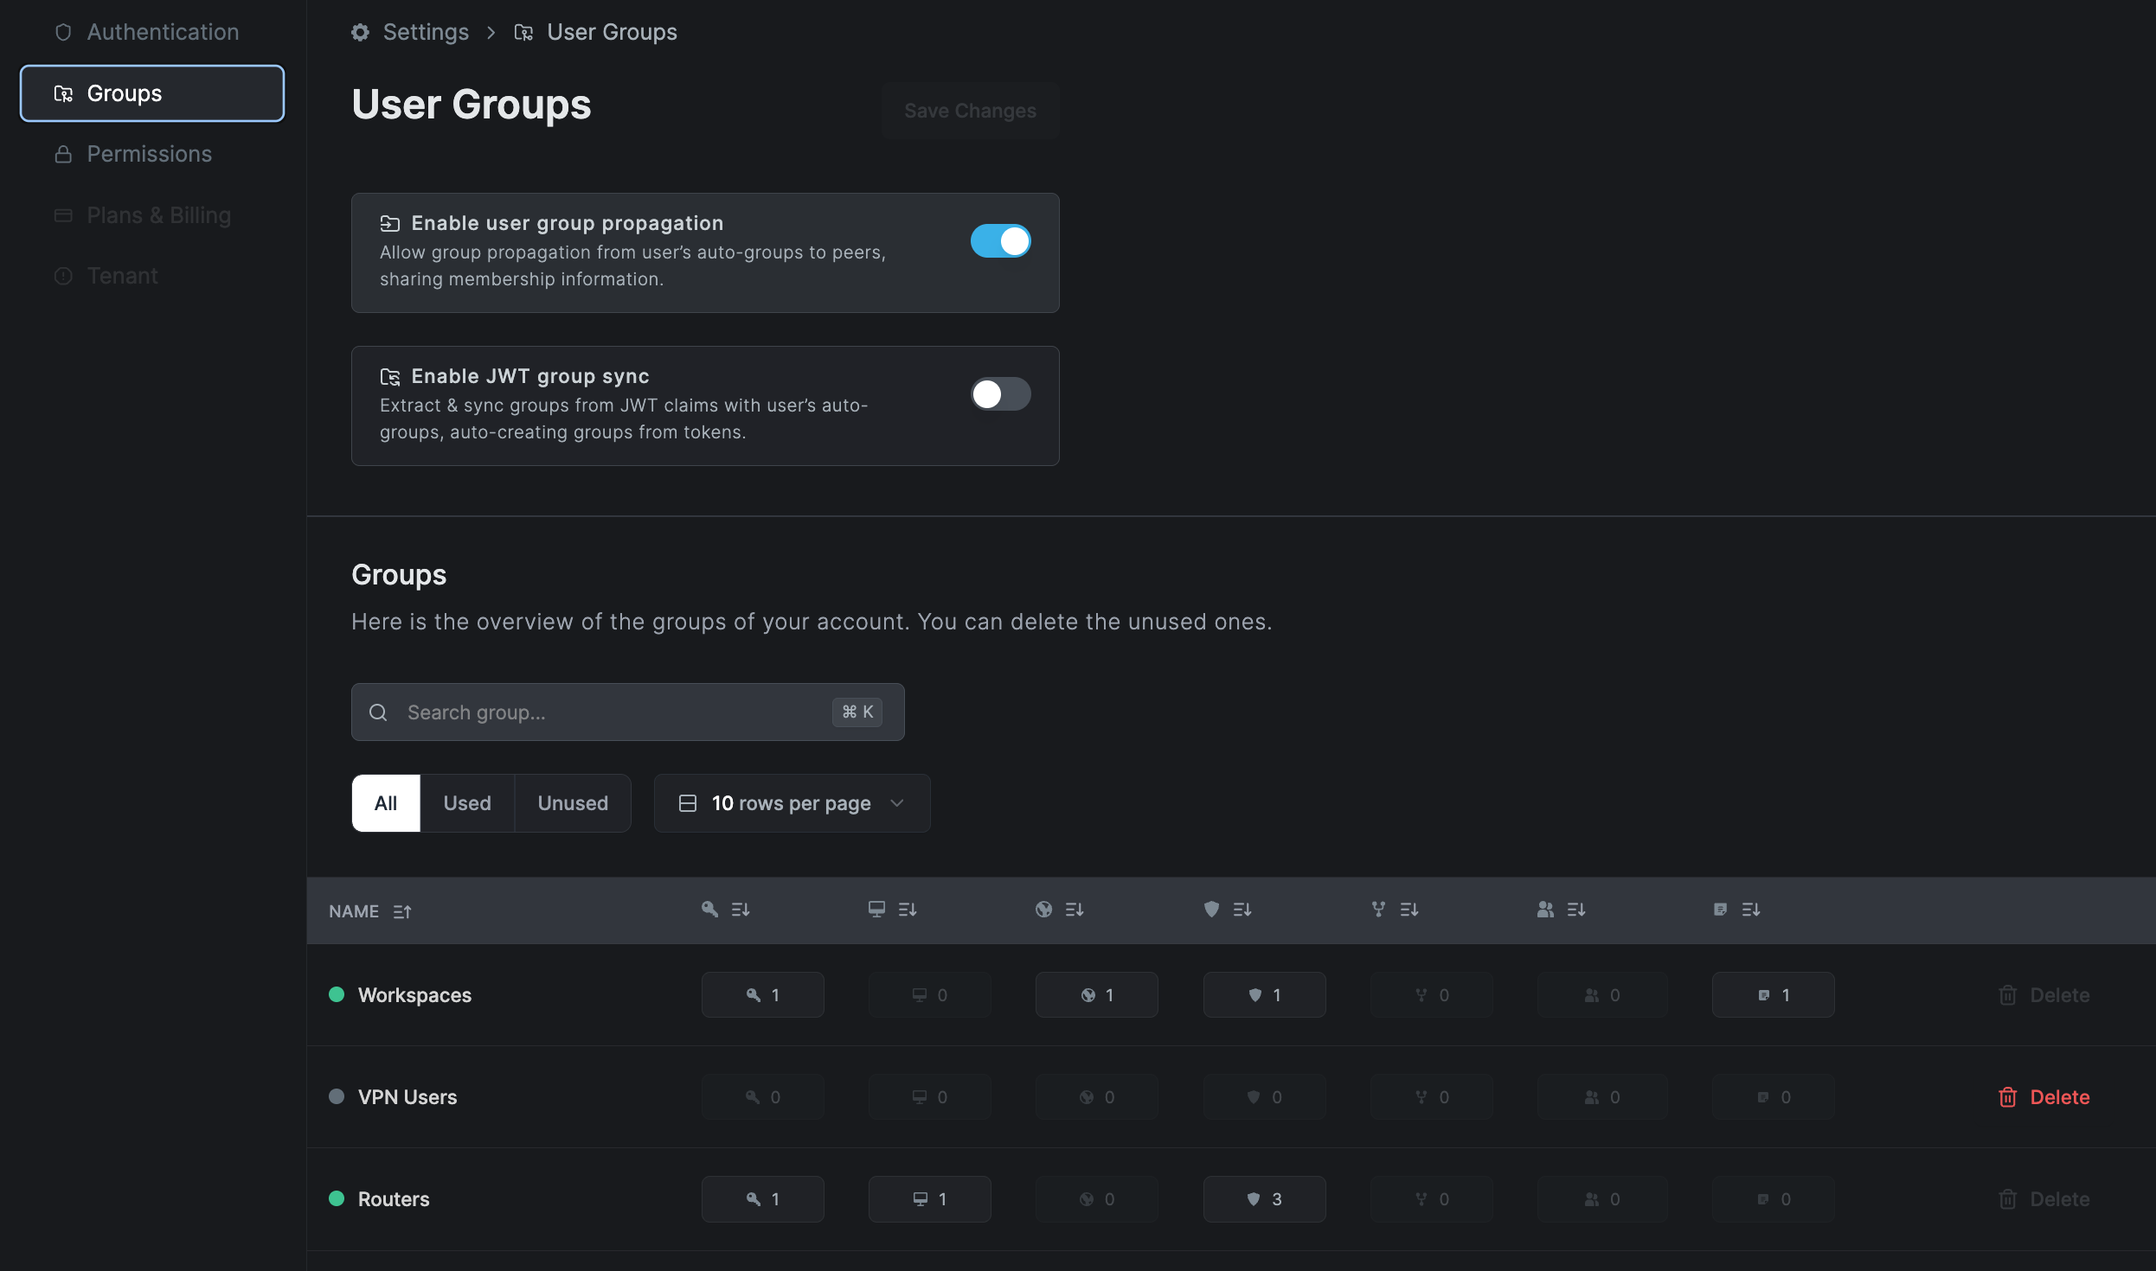This screenshot has width=2156, height=1271.
Task: Click the search magnifier in the group search bar
Action: pyautogui.click(x=378, y=712)
